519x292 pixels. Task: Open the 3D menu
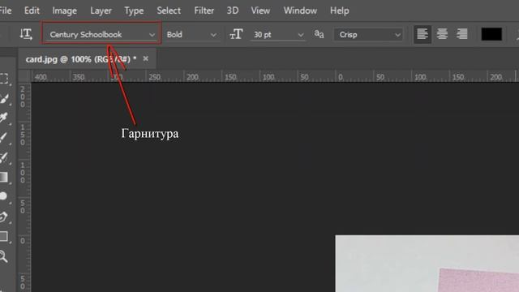[233, 11]
